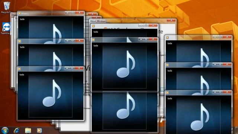Maximize the rearmost player in the left stack
The height and width of the screenshot is (134, 238).
pyautogui.click(x=73, y=13)
